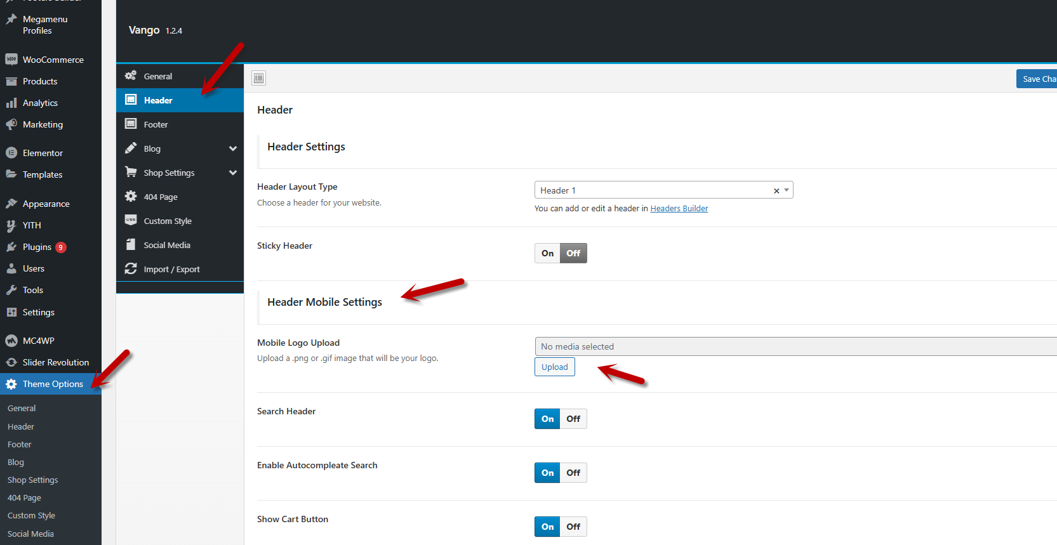Image resolution: width=1057 pixels, height=545 pixels.
Task: Open 404 Page in Theme Options submenu
Action: (x=24, y=498)
